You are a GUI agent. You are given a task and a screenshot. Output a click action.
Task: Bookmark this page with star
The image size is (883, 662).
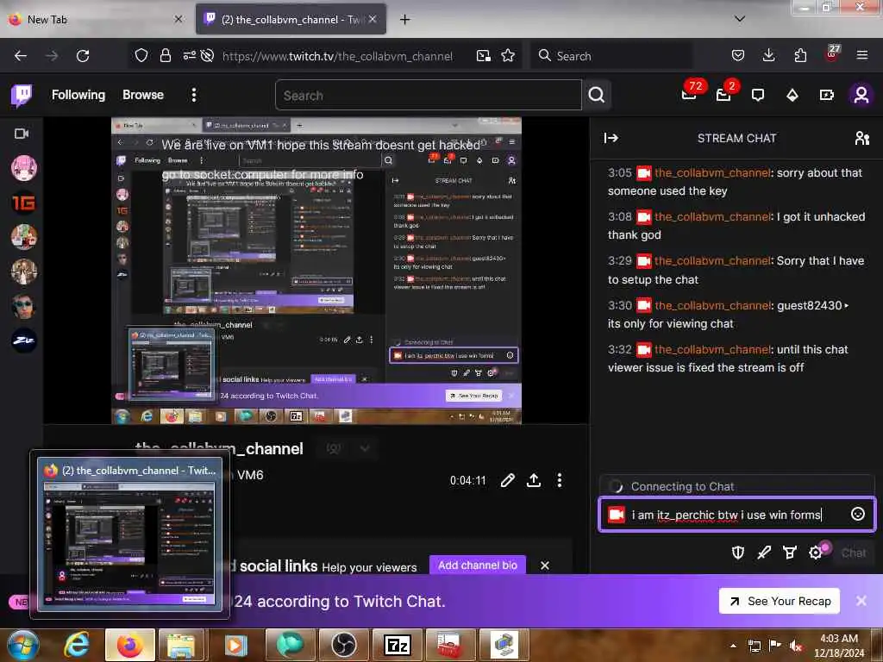pyautogui.click(x=508, y=55)
